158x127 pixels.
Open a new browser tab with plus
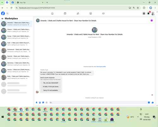(x=47, y=3)
